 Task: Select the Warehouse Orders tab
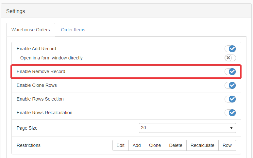[x=30, y=30]
